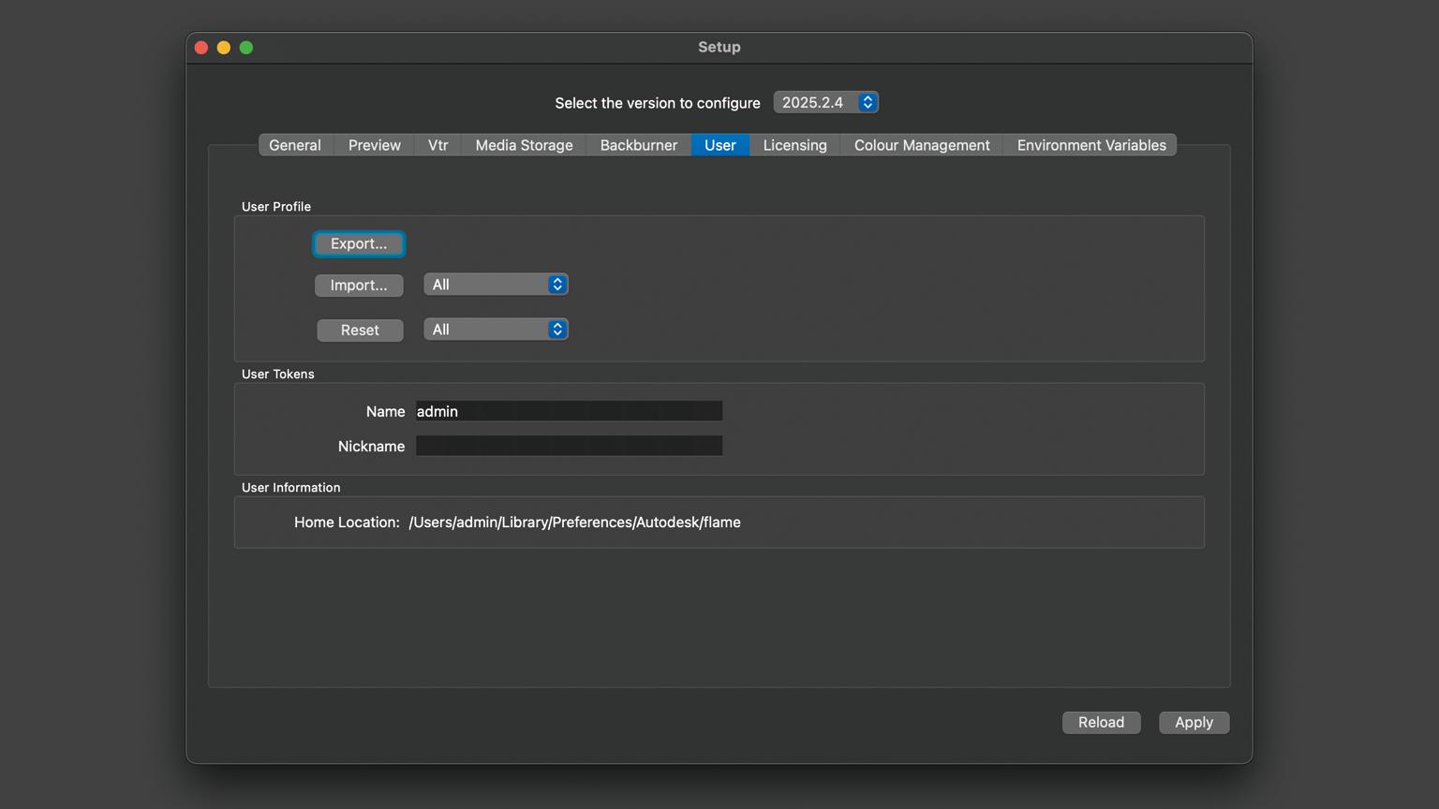Expand the Import category dropdown
This screenshot has width=1439, height=809.
click(x=496, y=285)
